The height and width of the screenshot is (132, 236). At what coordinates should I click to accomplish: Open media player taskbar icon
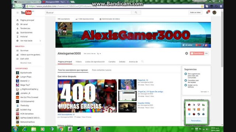pyautogui.click(x=43, y=129)
